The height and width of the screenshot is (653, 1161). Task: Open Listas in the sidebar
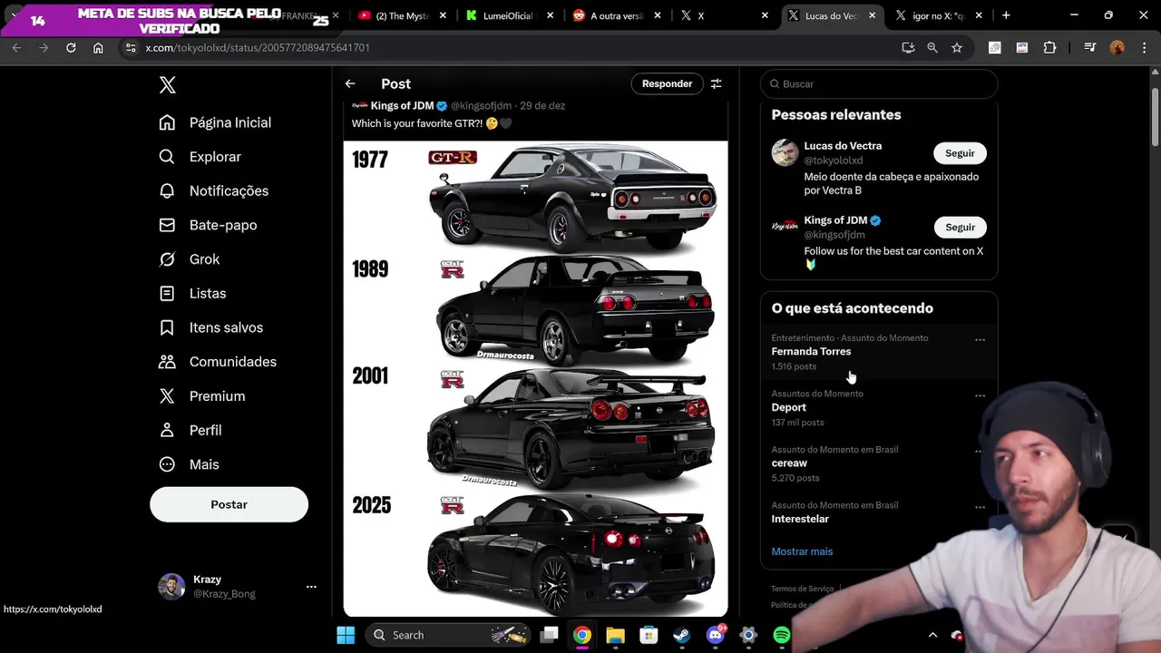(x=192, y=293)
